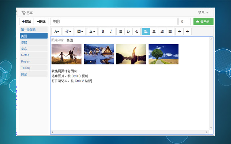Click the increase indent icon
This screenshot has height=144, width=231.
136,31
